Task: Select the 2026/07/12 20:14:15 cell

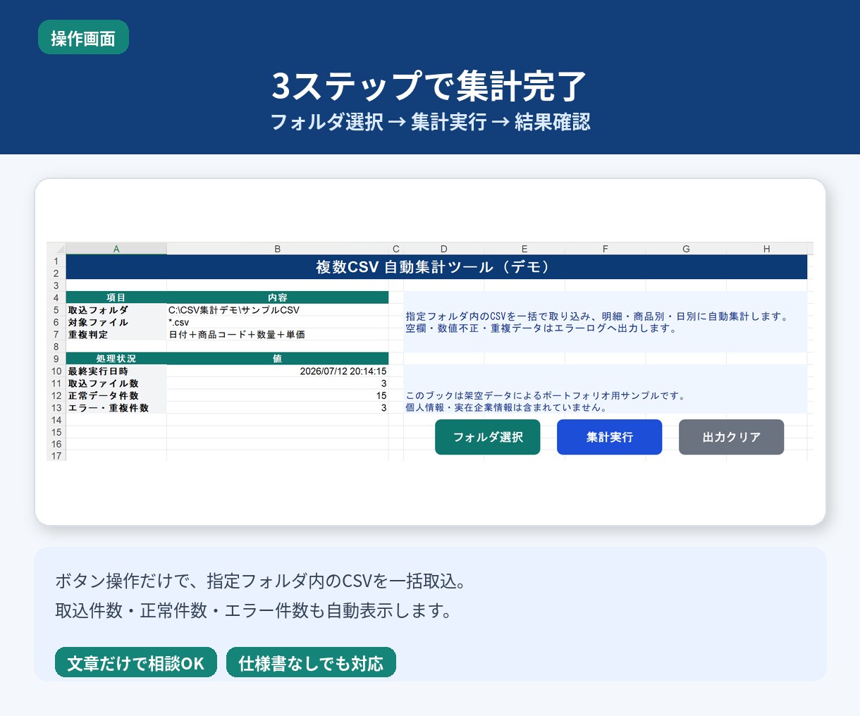Action: click(278, 371)
